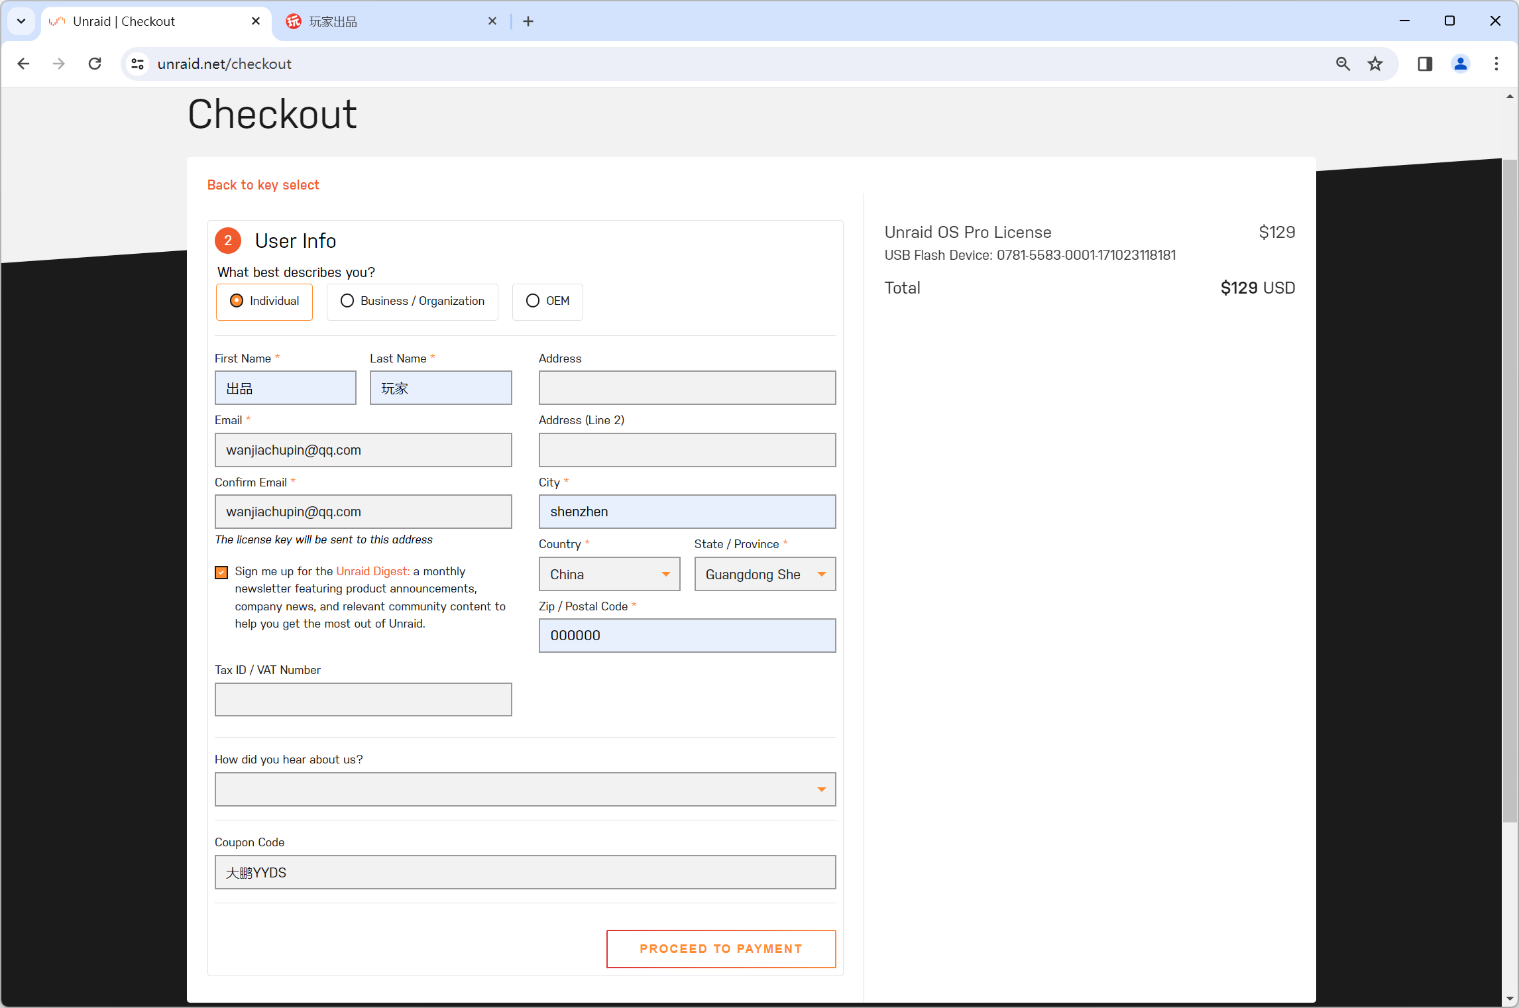The height and width of the screenshot is (1008, 1519).
Task: Focus the Email input field
Action: 363,450
